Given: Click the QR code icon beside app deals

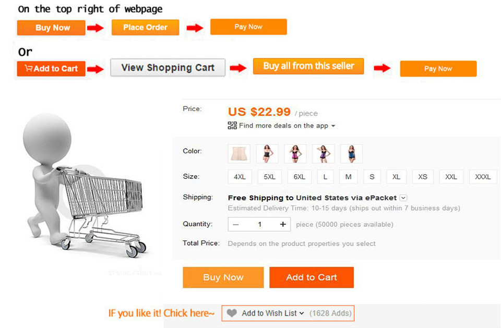Looking at the screenshot, I should [232, 126].
